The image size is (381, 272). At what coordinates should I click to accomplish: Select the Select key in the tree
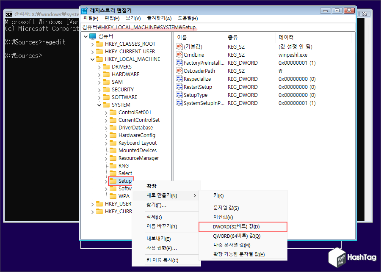coord(125,173)
